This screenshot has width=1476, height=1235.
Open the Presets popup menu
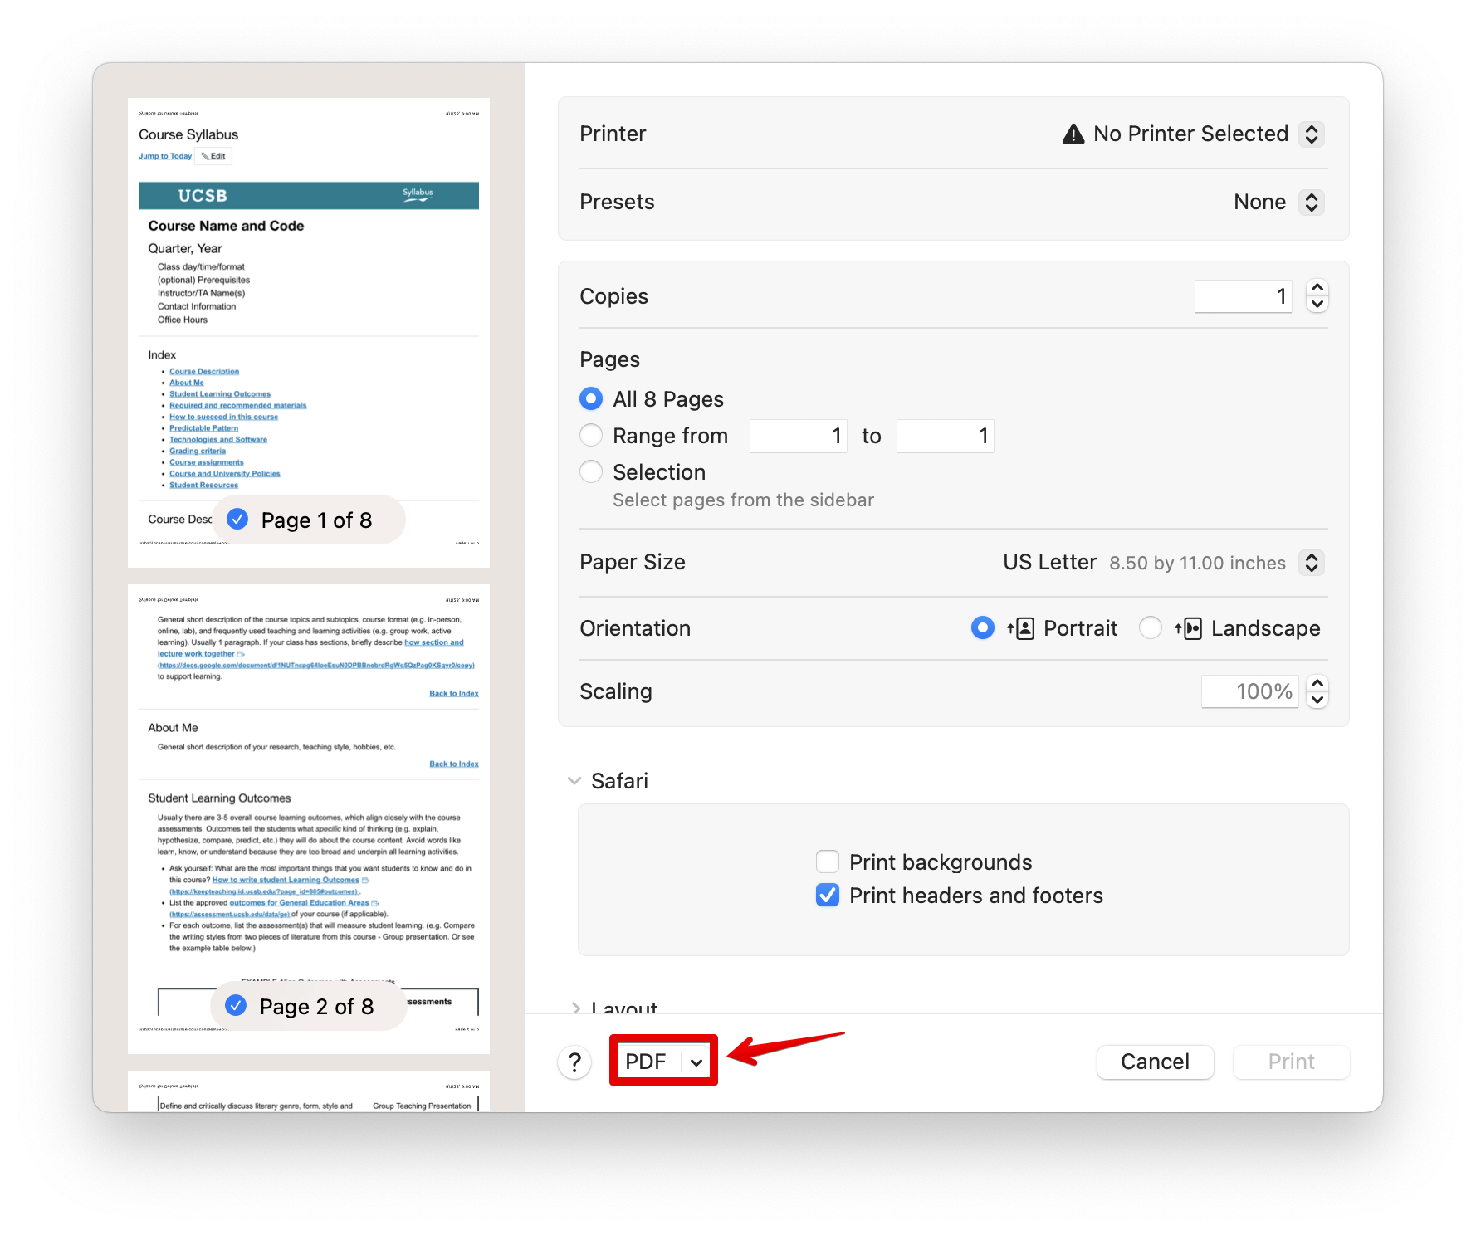tap(1312, 202)
